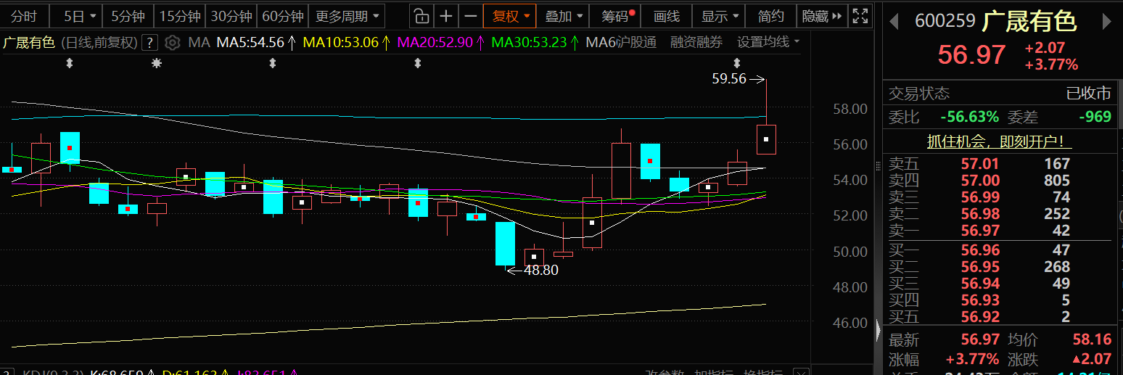
Task: Open the 设置均线 dropdown
Action: pyautogui.click(x=768, y=43)
